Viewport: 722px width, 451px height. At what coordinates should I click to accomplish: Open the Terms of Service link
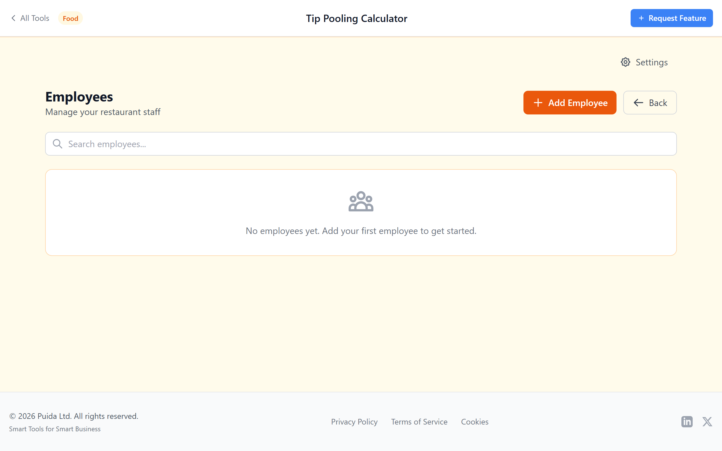coord(419,421)
